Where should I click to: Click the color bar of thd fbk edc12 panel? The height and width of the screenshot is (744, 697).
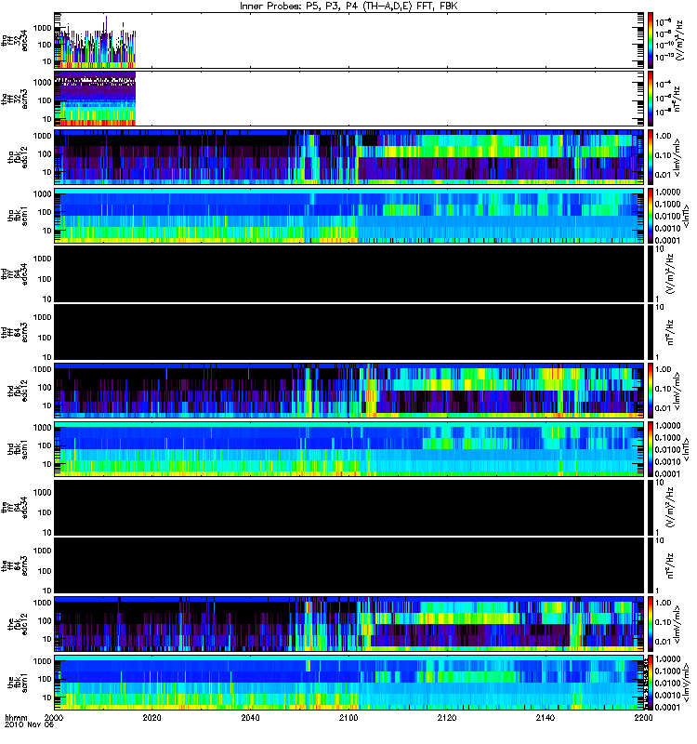651,391
